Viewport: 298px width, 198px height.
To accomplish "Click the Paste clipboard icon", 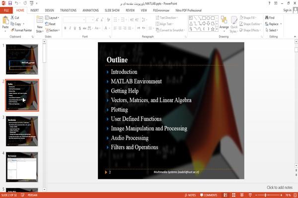I will point(5,20).
